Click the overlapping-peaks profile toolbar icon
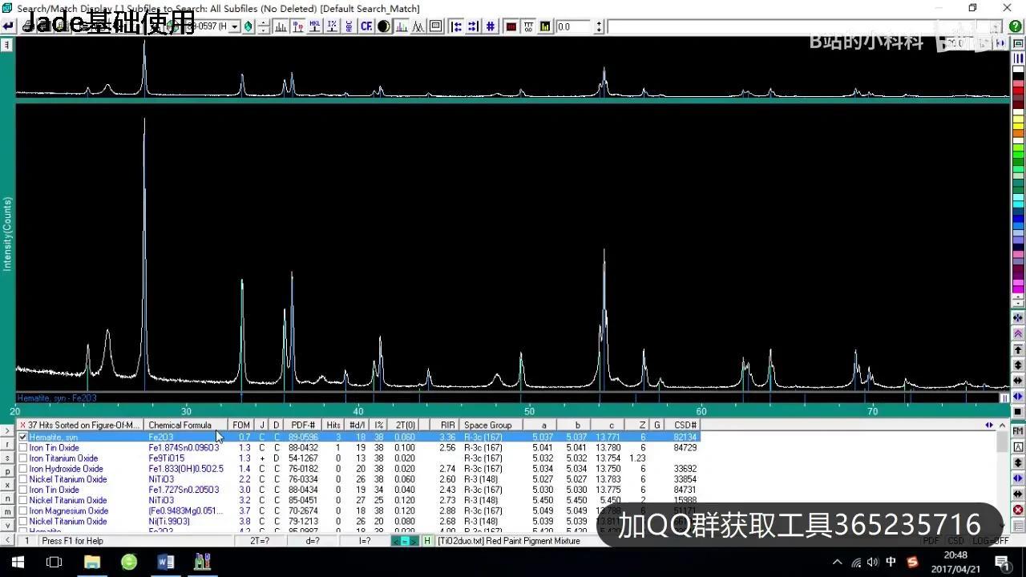The width and height of the screenshot is (1026, 577). (418, 26)
